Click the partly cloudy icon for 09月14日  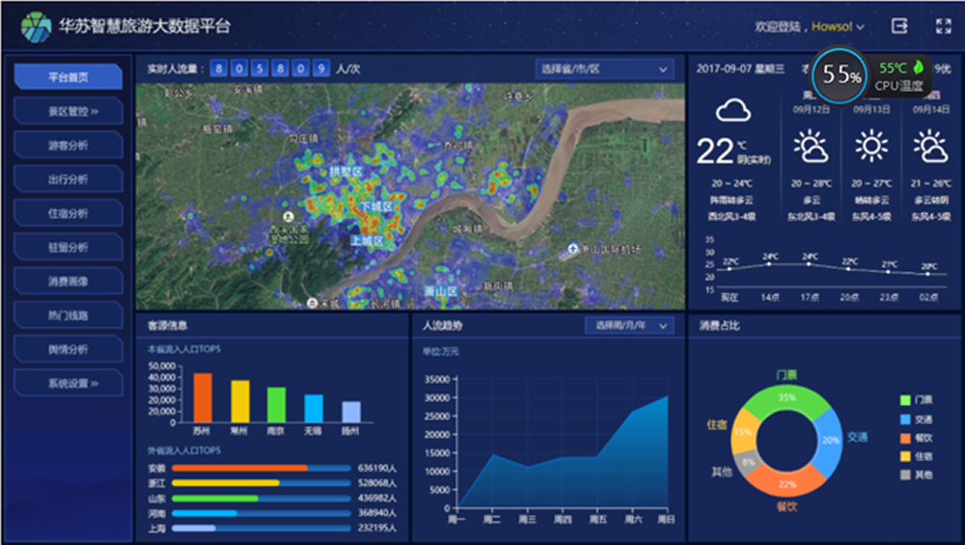(x=931, y=147)
